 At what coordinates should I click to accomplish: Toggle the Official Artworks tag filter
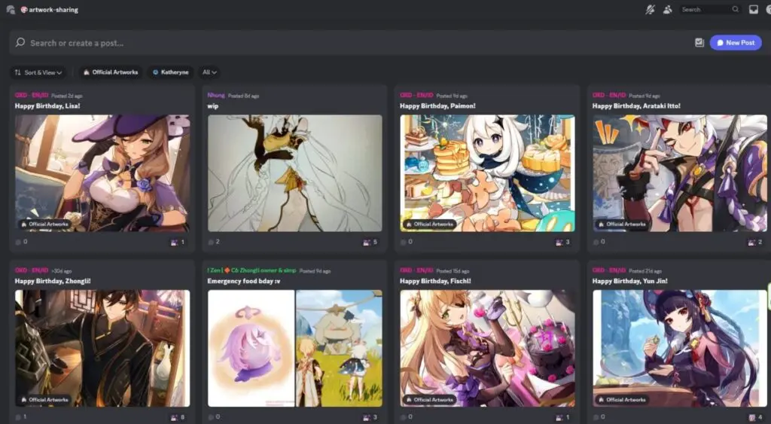coord(110,72)
